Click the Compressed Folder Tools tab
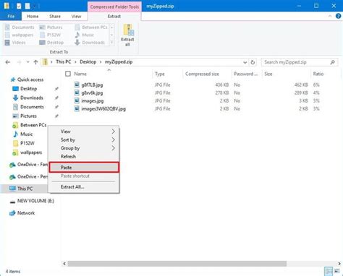 114,7
